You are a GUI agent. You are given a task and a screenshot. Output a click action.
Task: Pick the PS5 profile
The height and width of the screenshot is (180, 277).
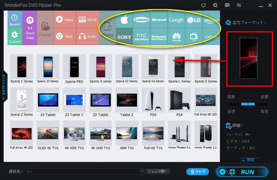(153, 102)
